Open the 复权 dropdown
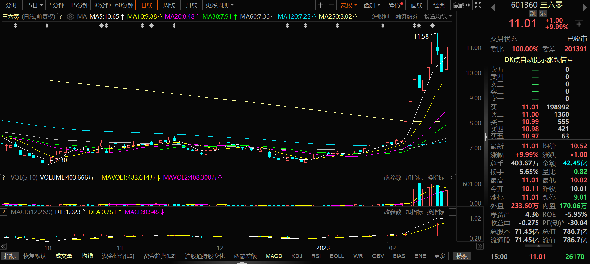Image resolution: width=590 pixels, height=264 pixels. 349,5
